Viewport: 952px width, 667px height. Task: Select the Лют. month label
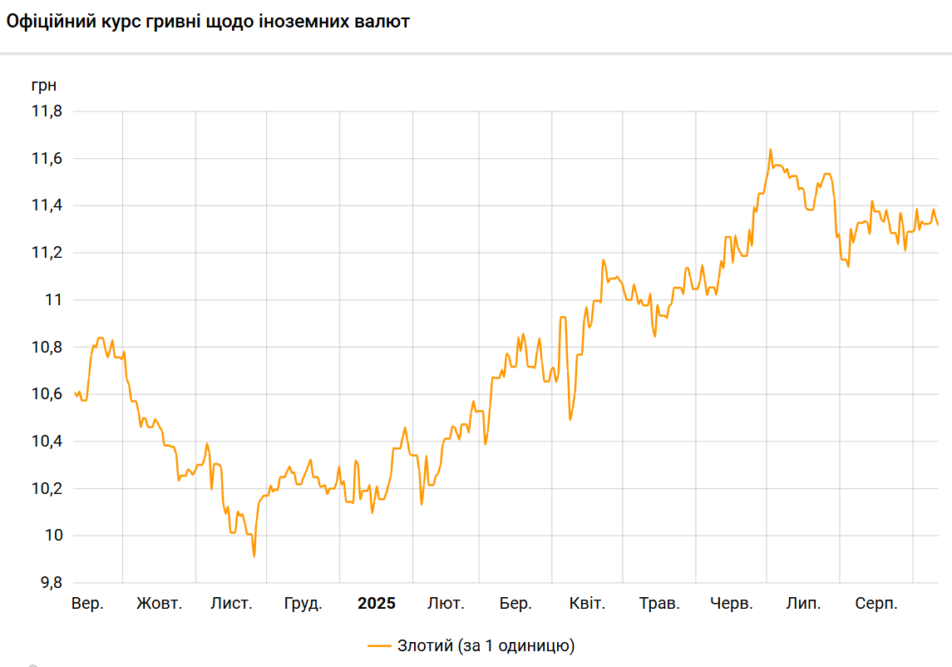pyautogui.click(x=446, y=604)
